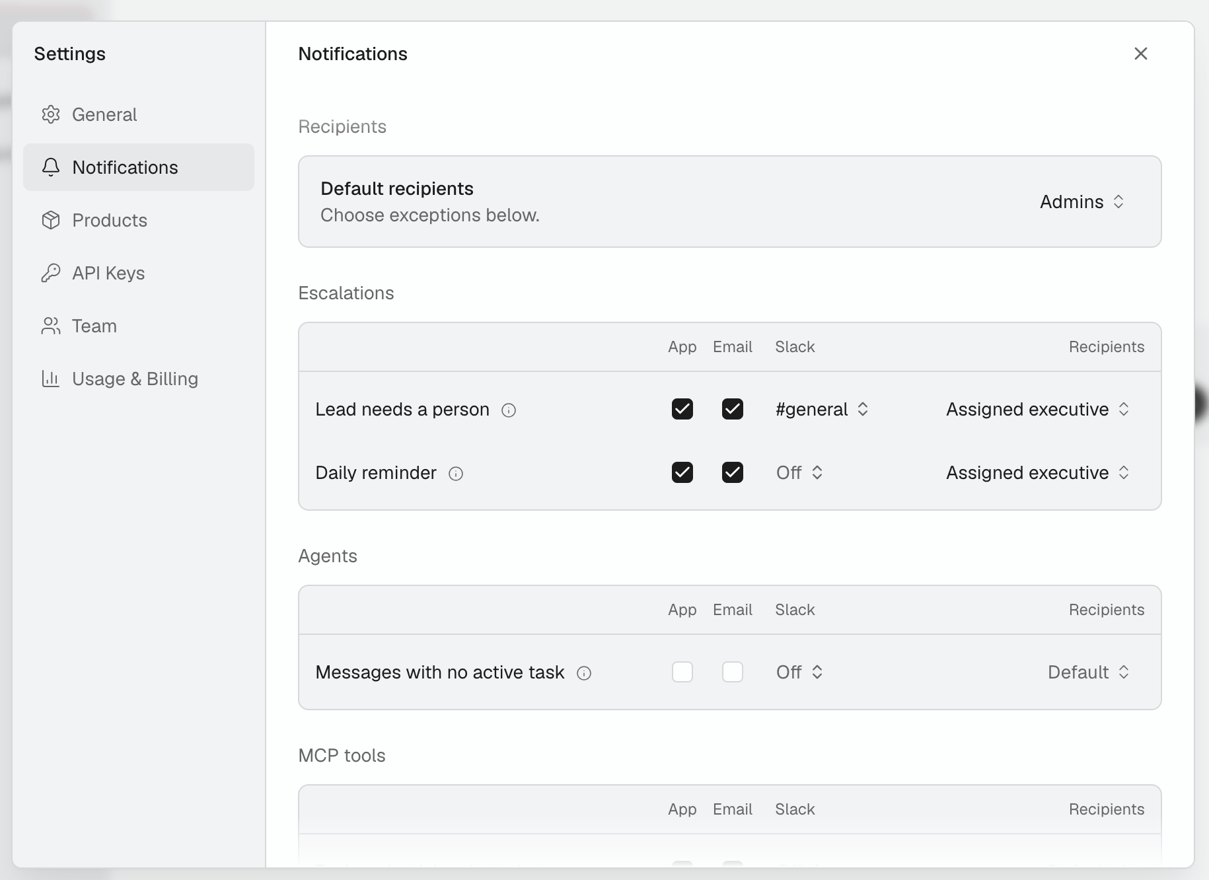This screenshot has width=1209, height=880.
Task: Uncheck App for Lead needs a person
Action: [x=682, y=409]
